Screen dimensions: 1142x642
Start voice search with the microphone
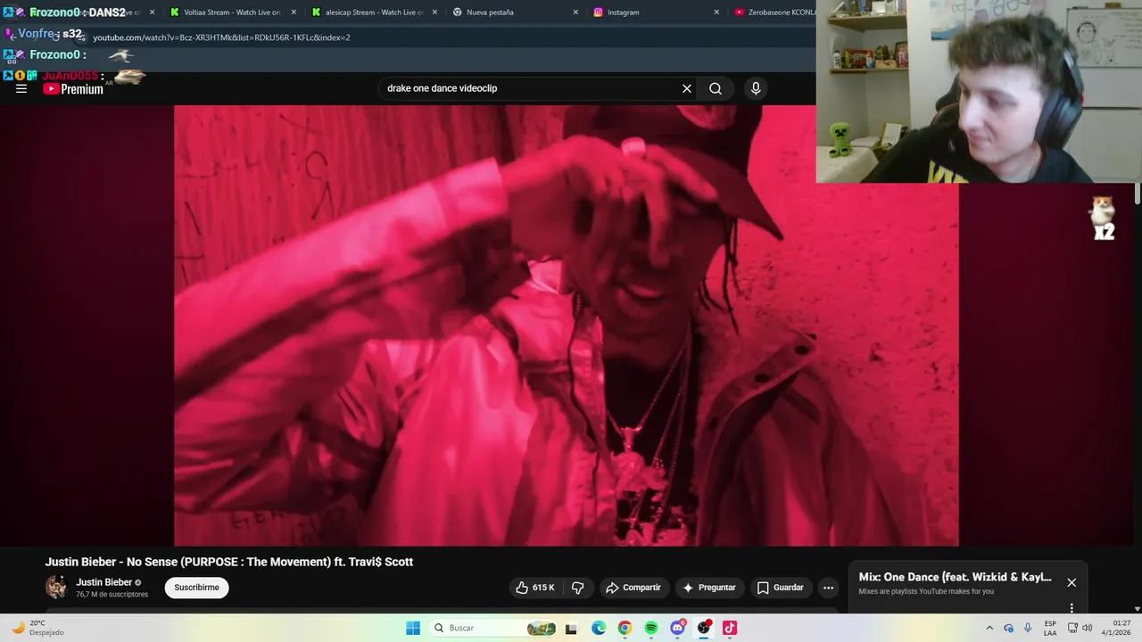(756, 88)
